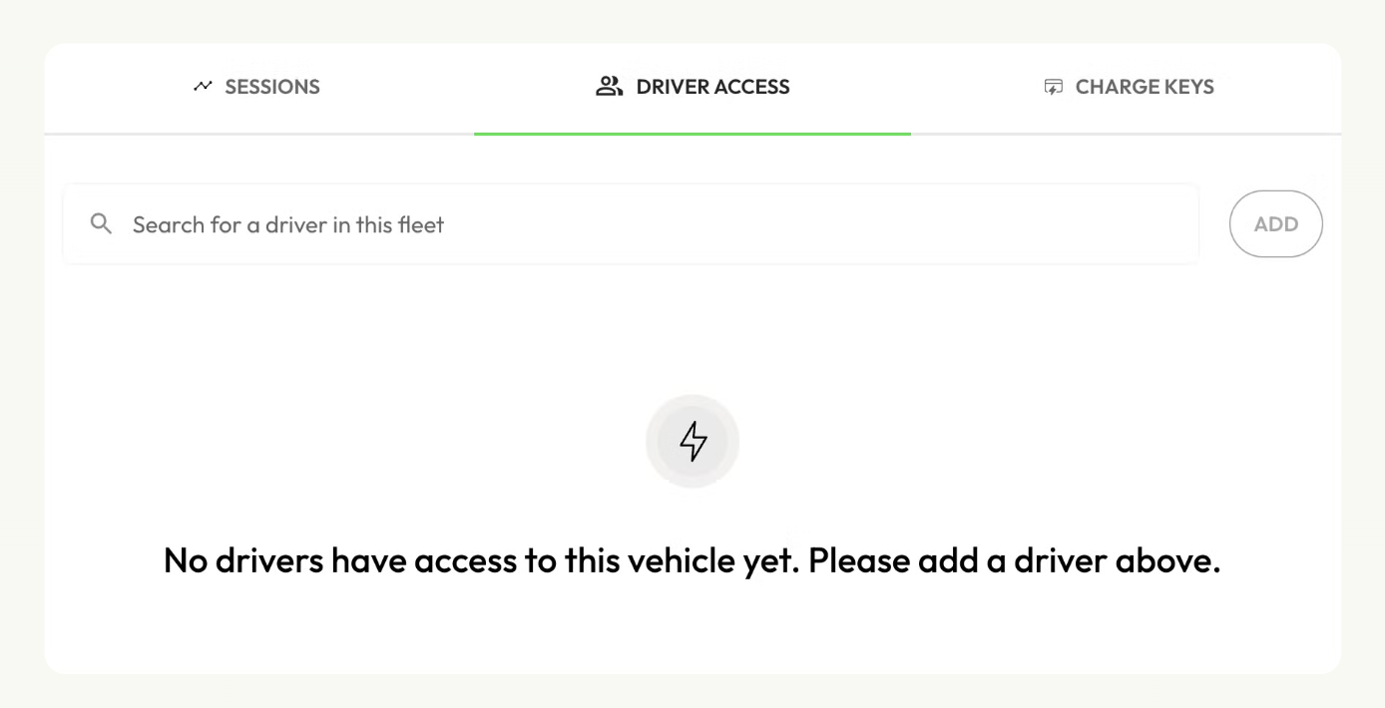Click the trend line icon beside Sessions
The height and width of the screenshot is (708, 1385).
[x=204, y=87]
